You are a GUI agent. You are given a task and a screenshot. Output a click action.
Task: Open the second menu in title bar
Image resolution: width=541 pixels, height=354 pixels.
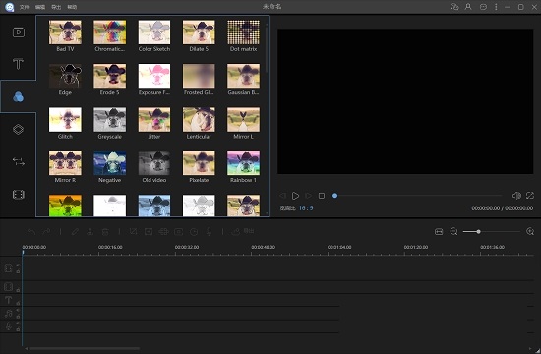pos(40,7)
